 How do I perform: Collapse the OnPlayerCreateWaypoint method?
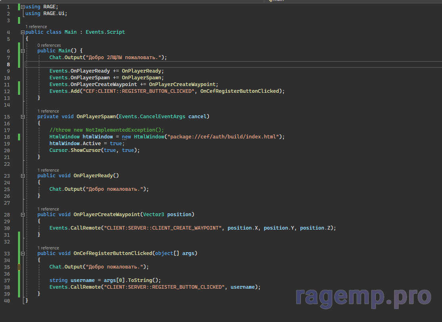pos(23,215)
